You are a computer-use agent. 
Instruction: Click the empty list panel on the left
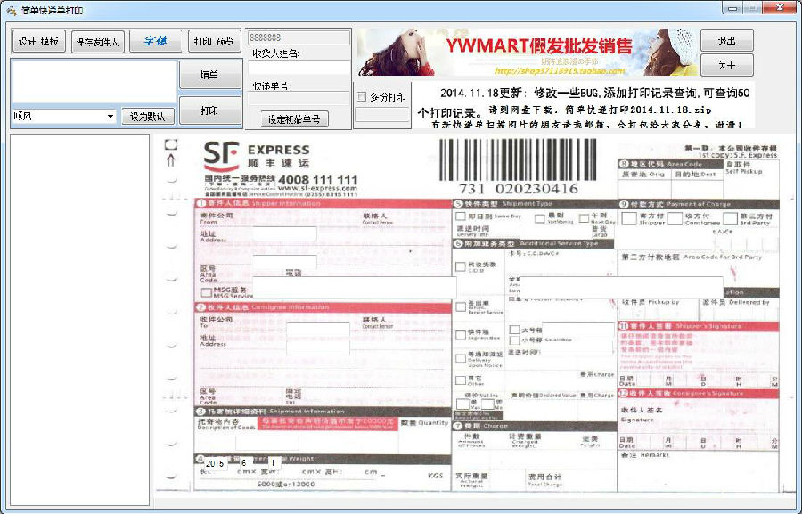(x=79, y=319)
